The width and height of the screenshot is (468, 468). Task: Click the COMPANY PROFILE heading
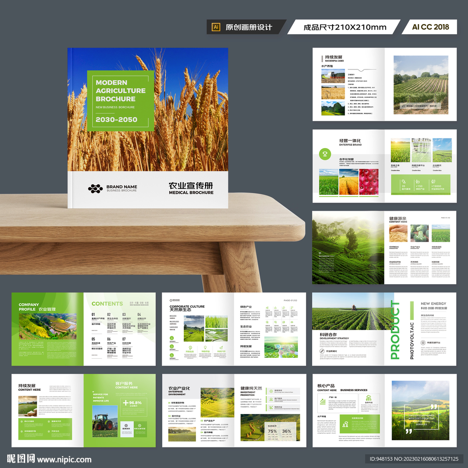click(x=29, y=307)
